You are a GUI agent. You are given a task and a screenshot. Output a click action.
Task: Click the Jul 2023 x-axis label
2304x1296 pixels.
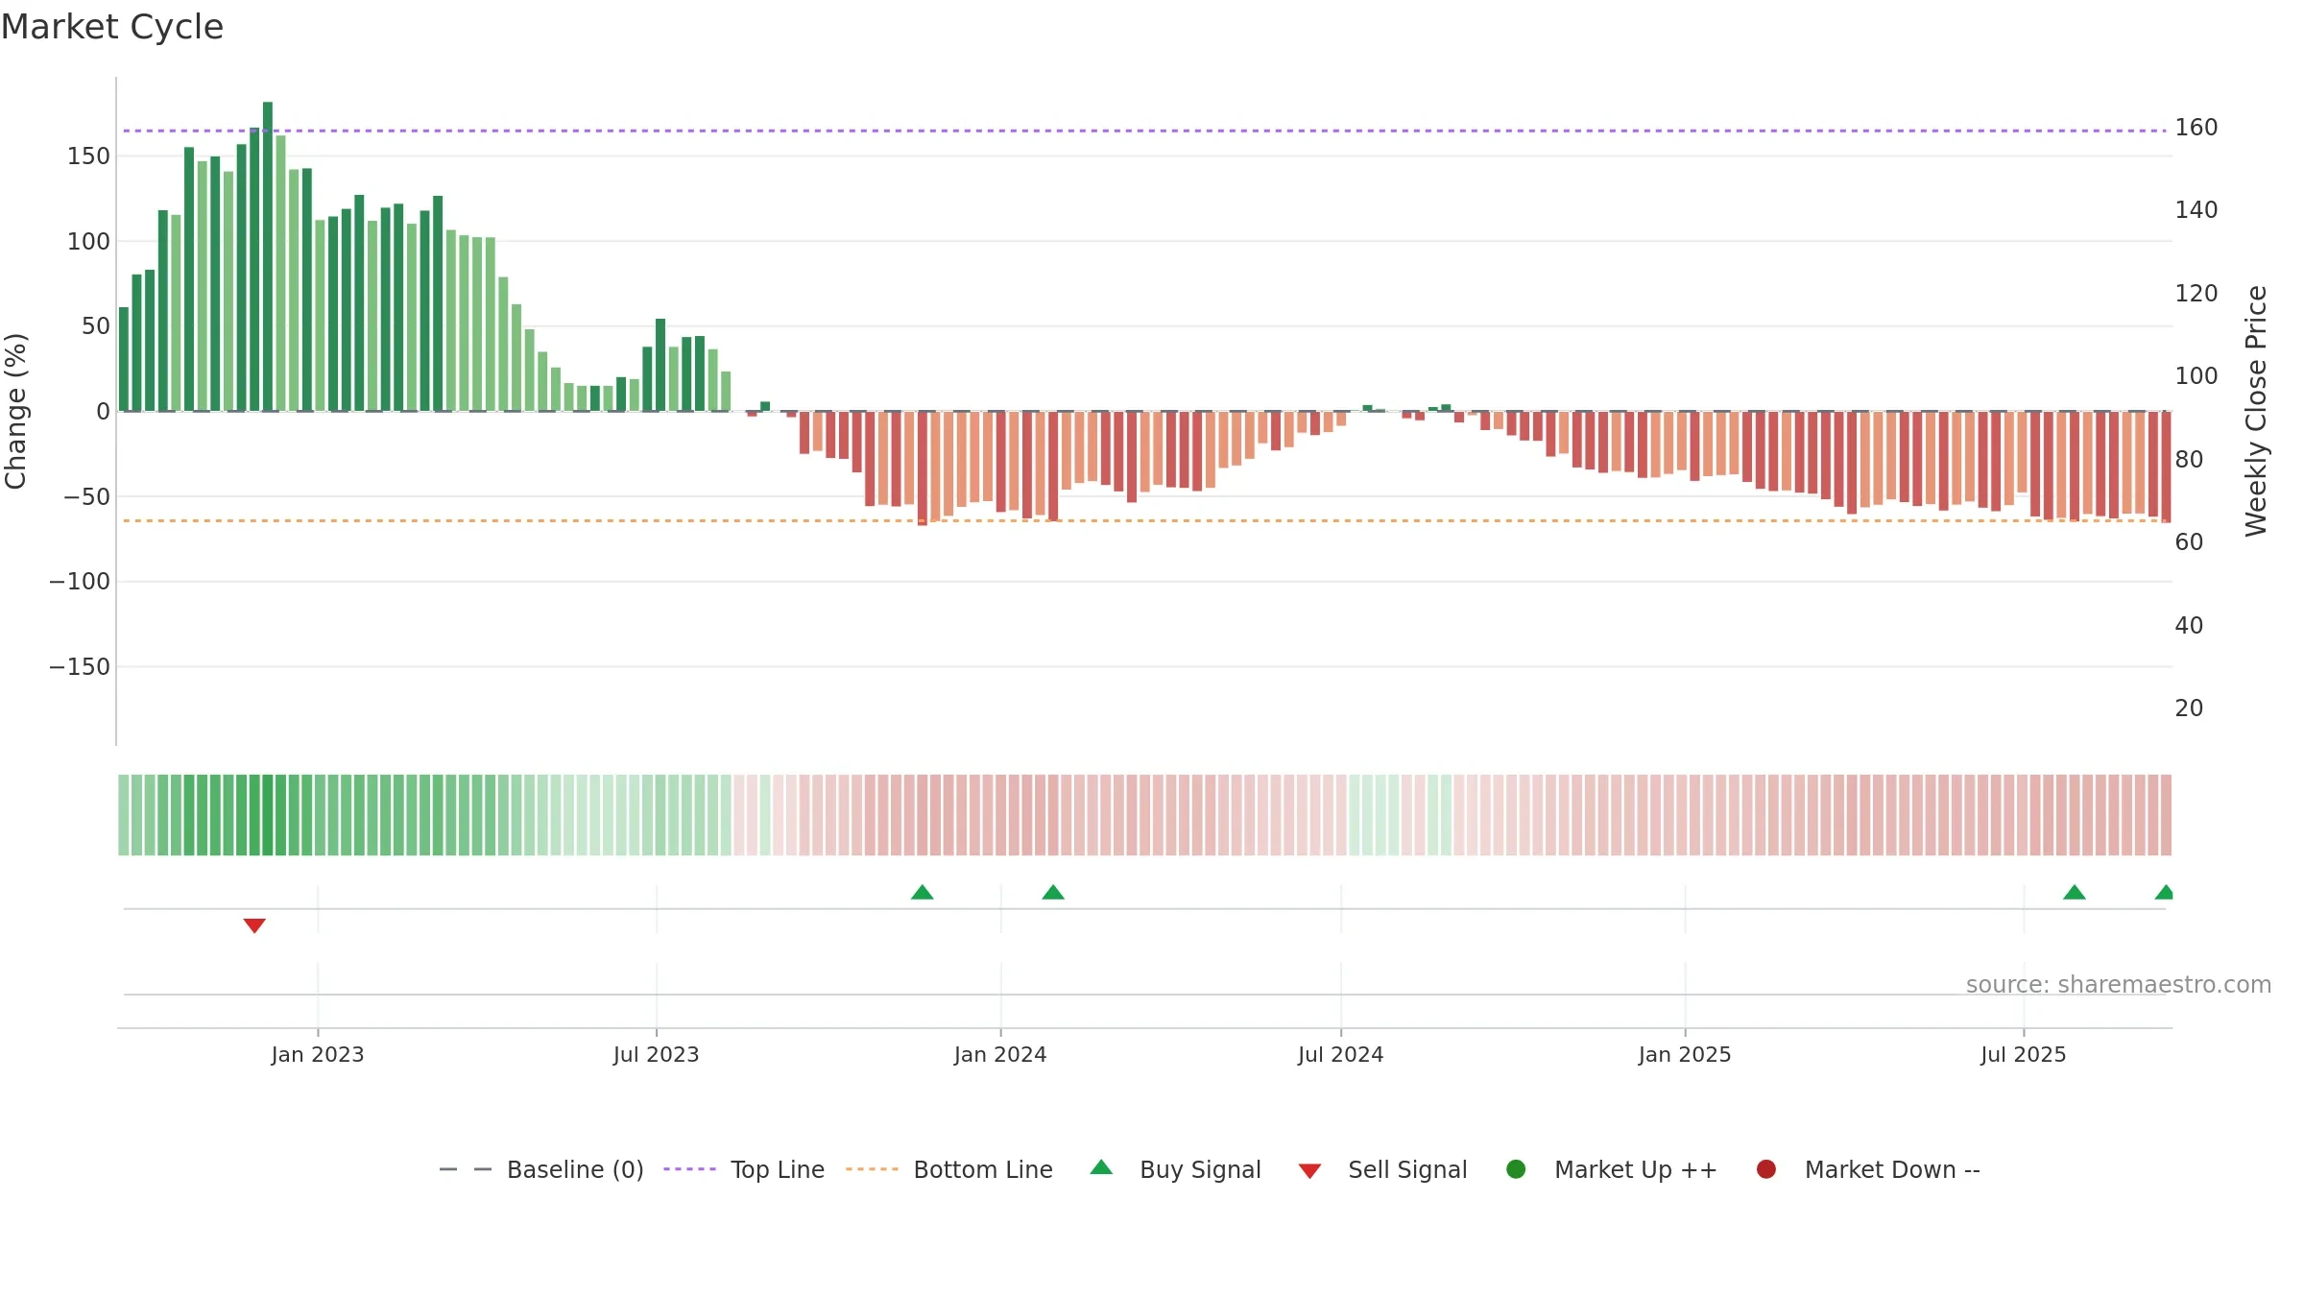[x=657, y=1054]
